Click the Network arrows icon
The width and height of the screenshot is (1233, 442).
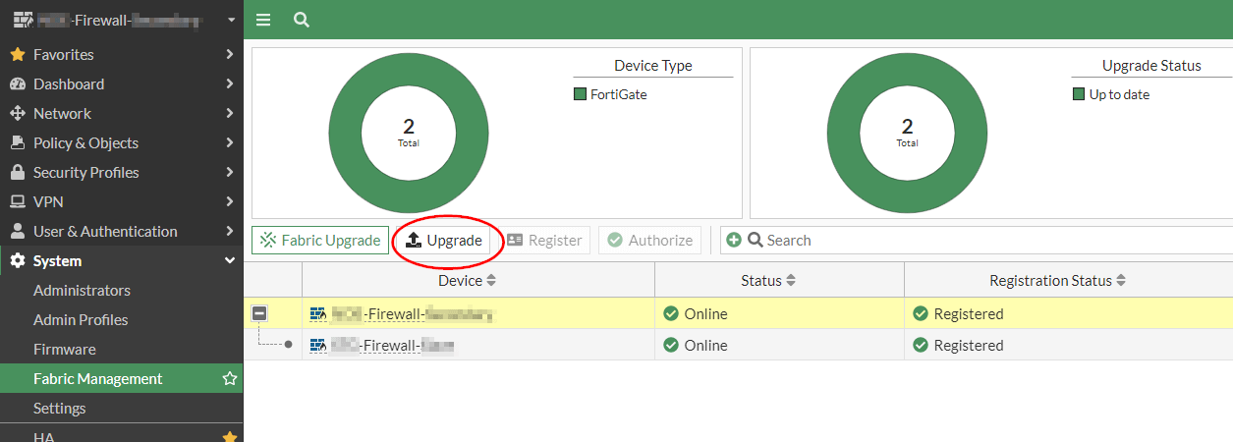(17, 113)
